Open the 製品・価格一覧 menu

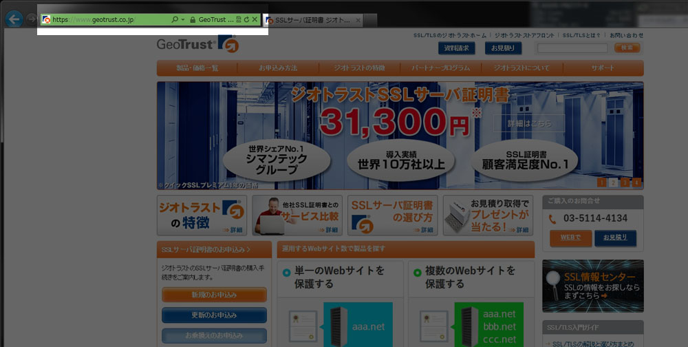pyautogui.click(x=197, y=68)
